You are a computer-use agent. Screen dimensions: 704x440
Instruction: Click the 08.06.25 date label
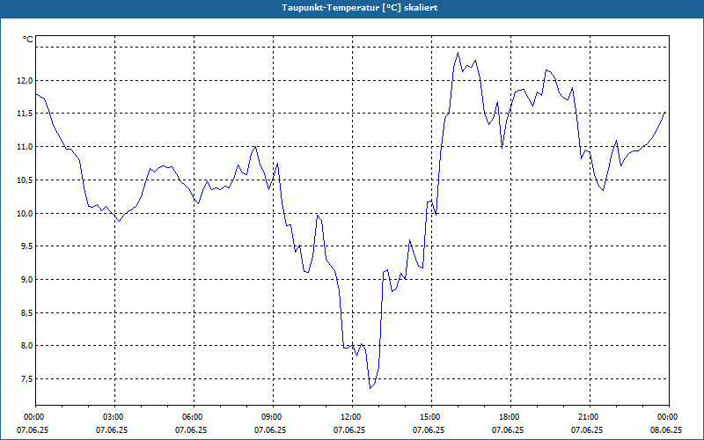coord(666,430)
